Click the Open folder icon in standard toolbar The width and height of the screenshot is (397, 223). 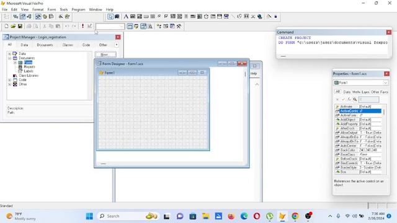[x=13, y=26]
